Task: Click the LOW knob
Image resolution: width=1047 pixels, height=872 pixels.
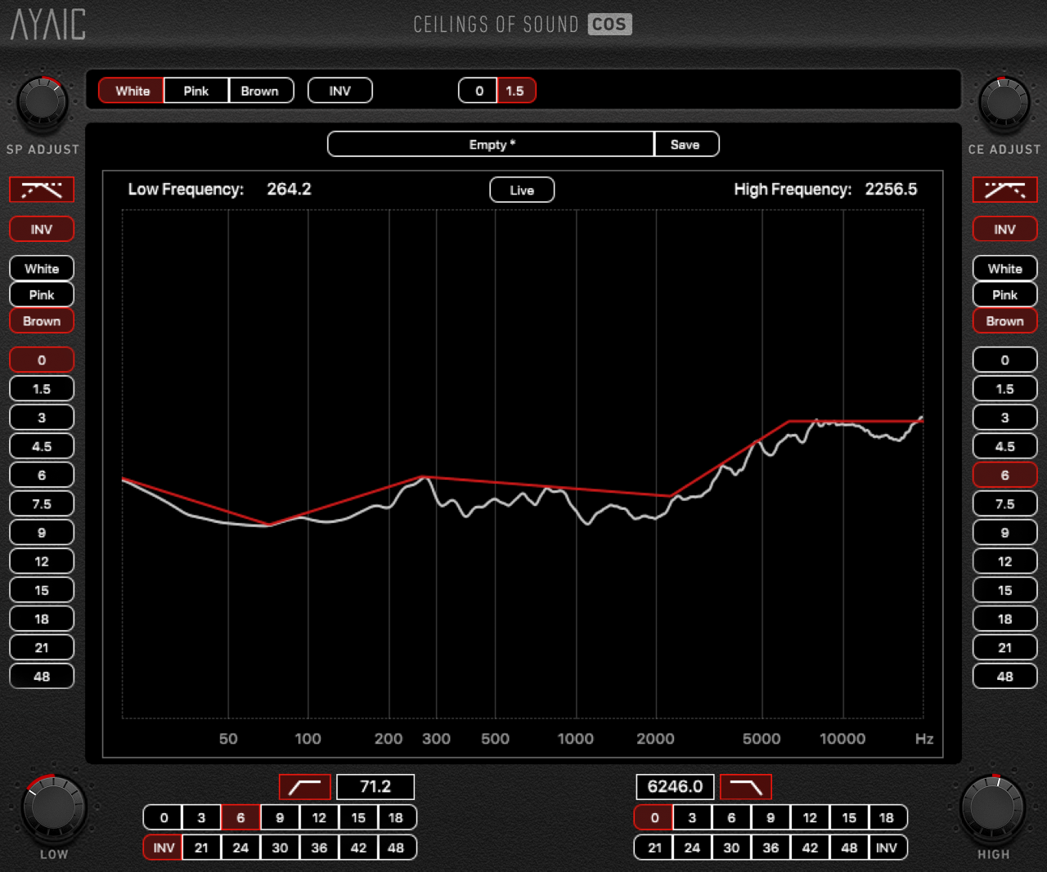Action: pyautogui.click(x=54, y=807)
